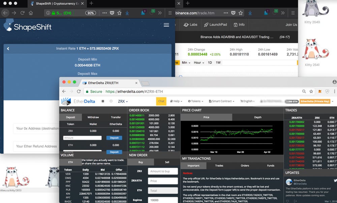Screen dimensions: 337x203
Task: Open Firefox home page icon in ShapeShift window
Action: point(31,13)
